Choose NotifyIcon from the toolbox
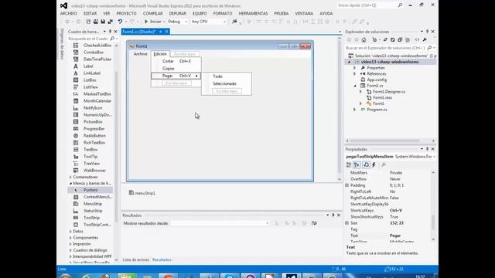 93,108
